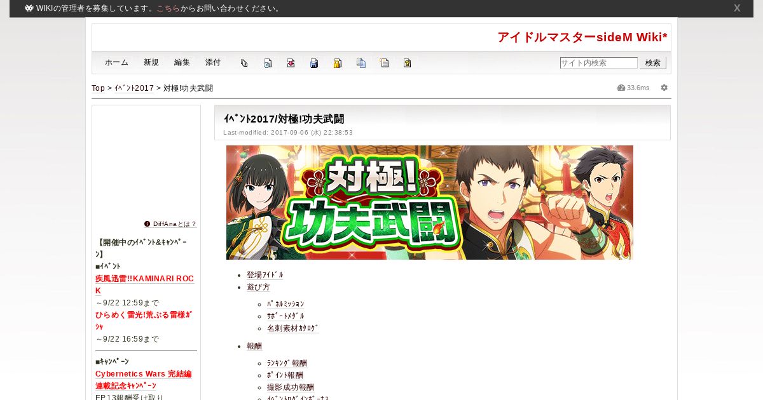The height and width of the screenshot is (400, 763).
Task: Click the 対極!功夫武闘 event banner image
Action: [x=430, y=203]
